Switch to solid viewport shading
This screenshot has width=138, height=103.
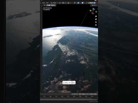click(91, 3)
